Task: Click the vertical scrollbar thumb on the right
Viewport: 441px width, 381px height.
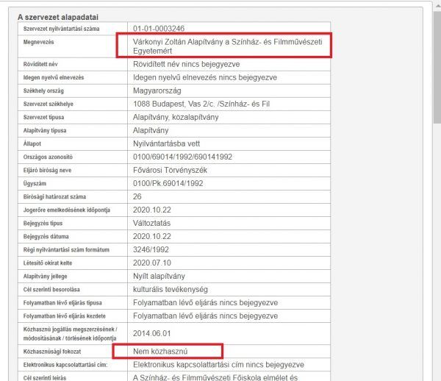Action: [437, 68]
